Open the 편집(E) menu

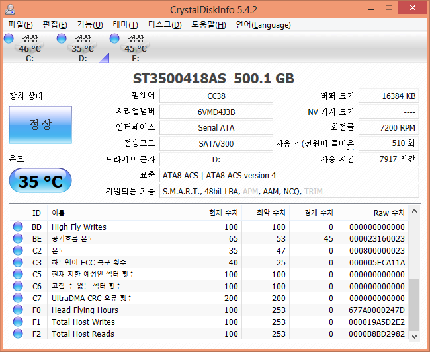tap(55, 25)
